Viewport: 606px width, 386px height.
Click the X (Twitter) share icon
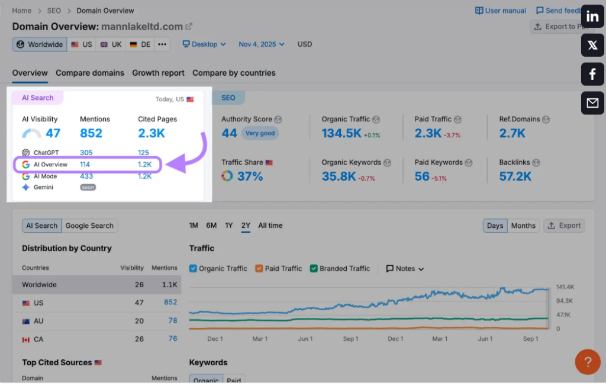[x=592, y=46]
